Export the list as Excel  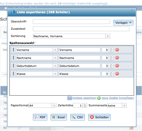pyautogui.click(x=59, y=117)
